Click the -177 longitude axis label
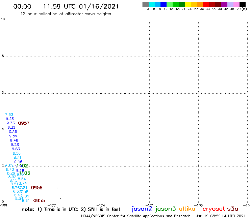 point(52,205)
